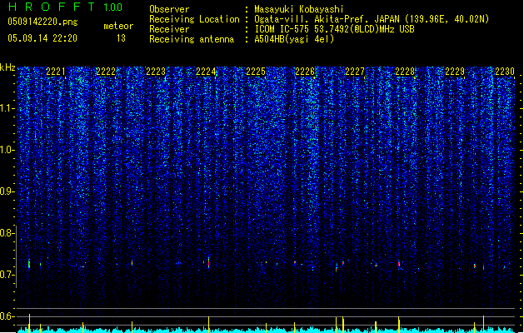Select the filename 0509142220.png
The height and width of the screenshot is (333, 524).
click(x=42, y=22)
